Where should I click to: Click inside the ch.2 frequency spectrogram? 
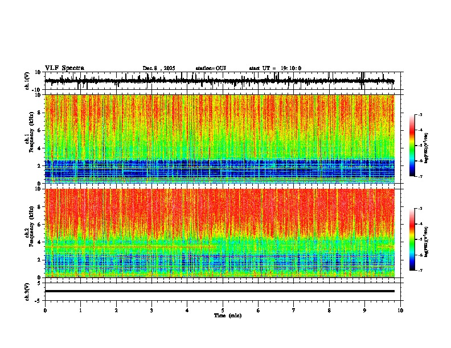[x=220, y=233]
